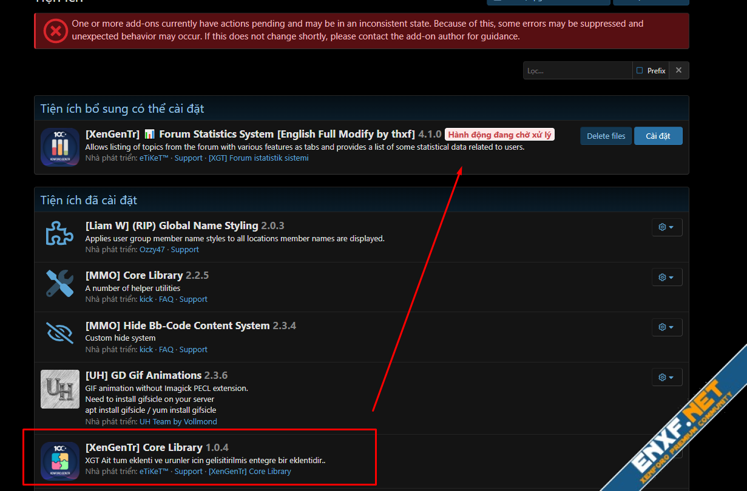Open gear dropdown for UH GD Gif Animations
This screenshot has width=747, height=491.
667,377
